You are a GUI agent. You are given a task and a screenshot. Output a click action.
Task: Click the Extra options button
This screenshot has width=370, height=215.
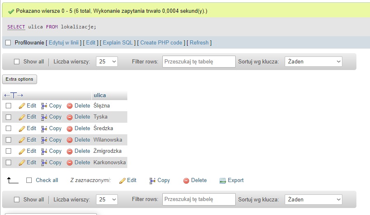(19, 79)
